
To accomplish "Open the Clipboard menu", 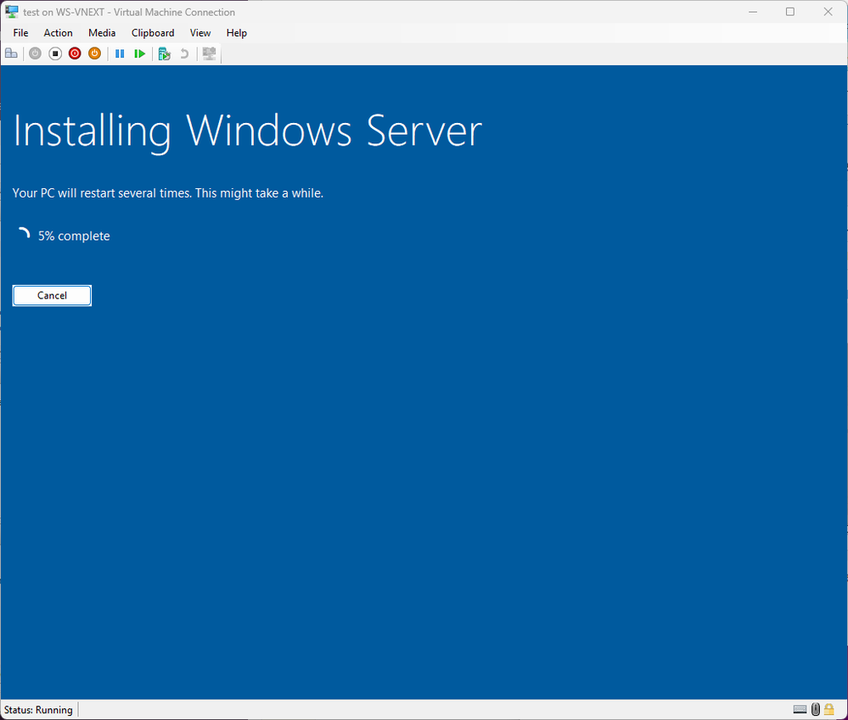I will coord(153,33).
